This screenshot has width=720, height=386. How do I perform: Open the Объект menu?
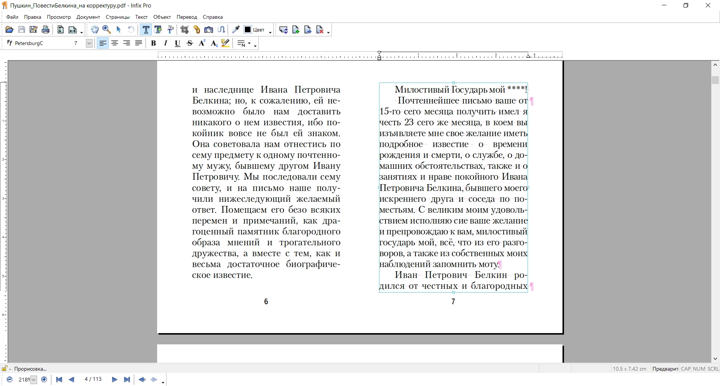tap(162, 17)
